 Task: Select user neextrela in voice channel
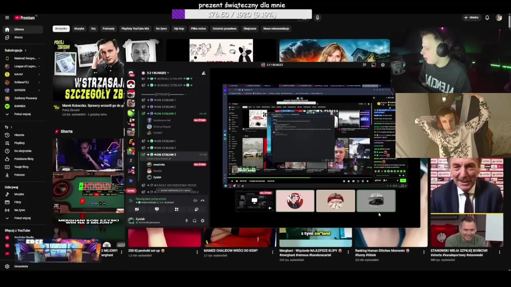click(159, 164)
